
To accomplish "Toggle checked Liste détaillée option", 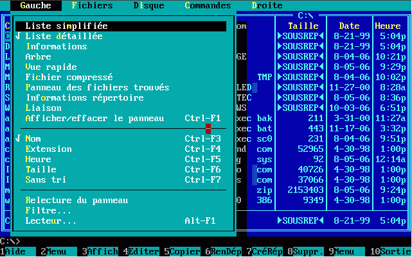I will 121,36.
